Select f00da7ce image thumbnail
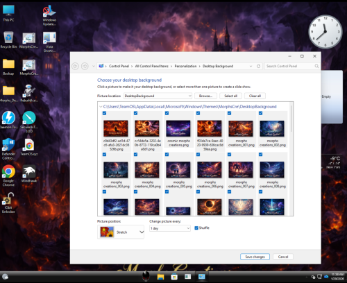The image size is (347, 283). coord(210,128)
